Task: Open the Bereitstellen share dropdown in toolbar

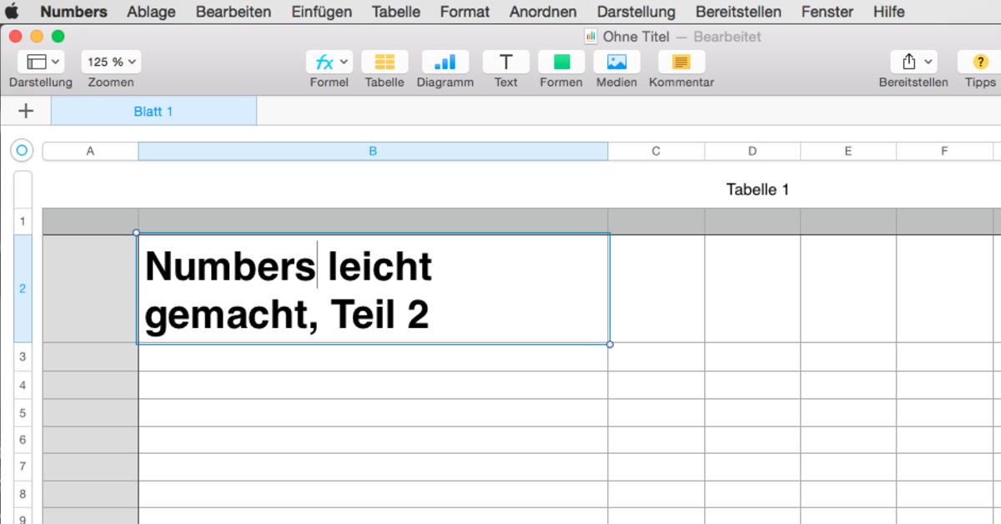Action: [x=913, y=62]
